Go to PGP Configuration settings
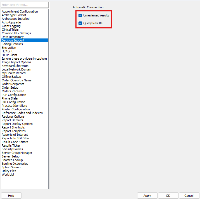 click(x=14, y=95)
